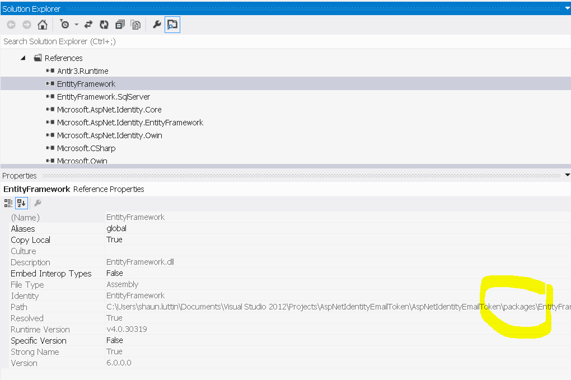Click the Properties panel title
This screenshot has width=571, height=380.
point(19,176)
